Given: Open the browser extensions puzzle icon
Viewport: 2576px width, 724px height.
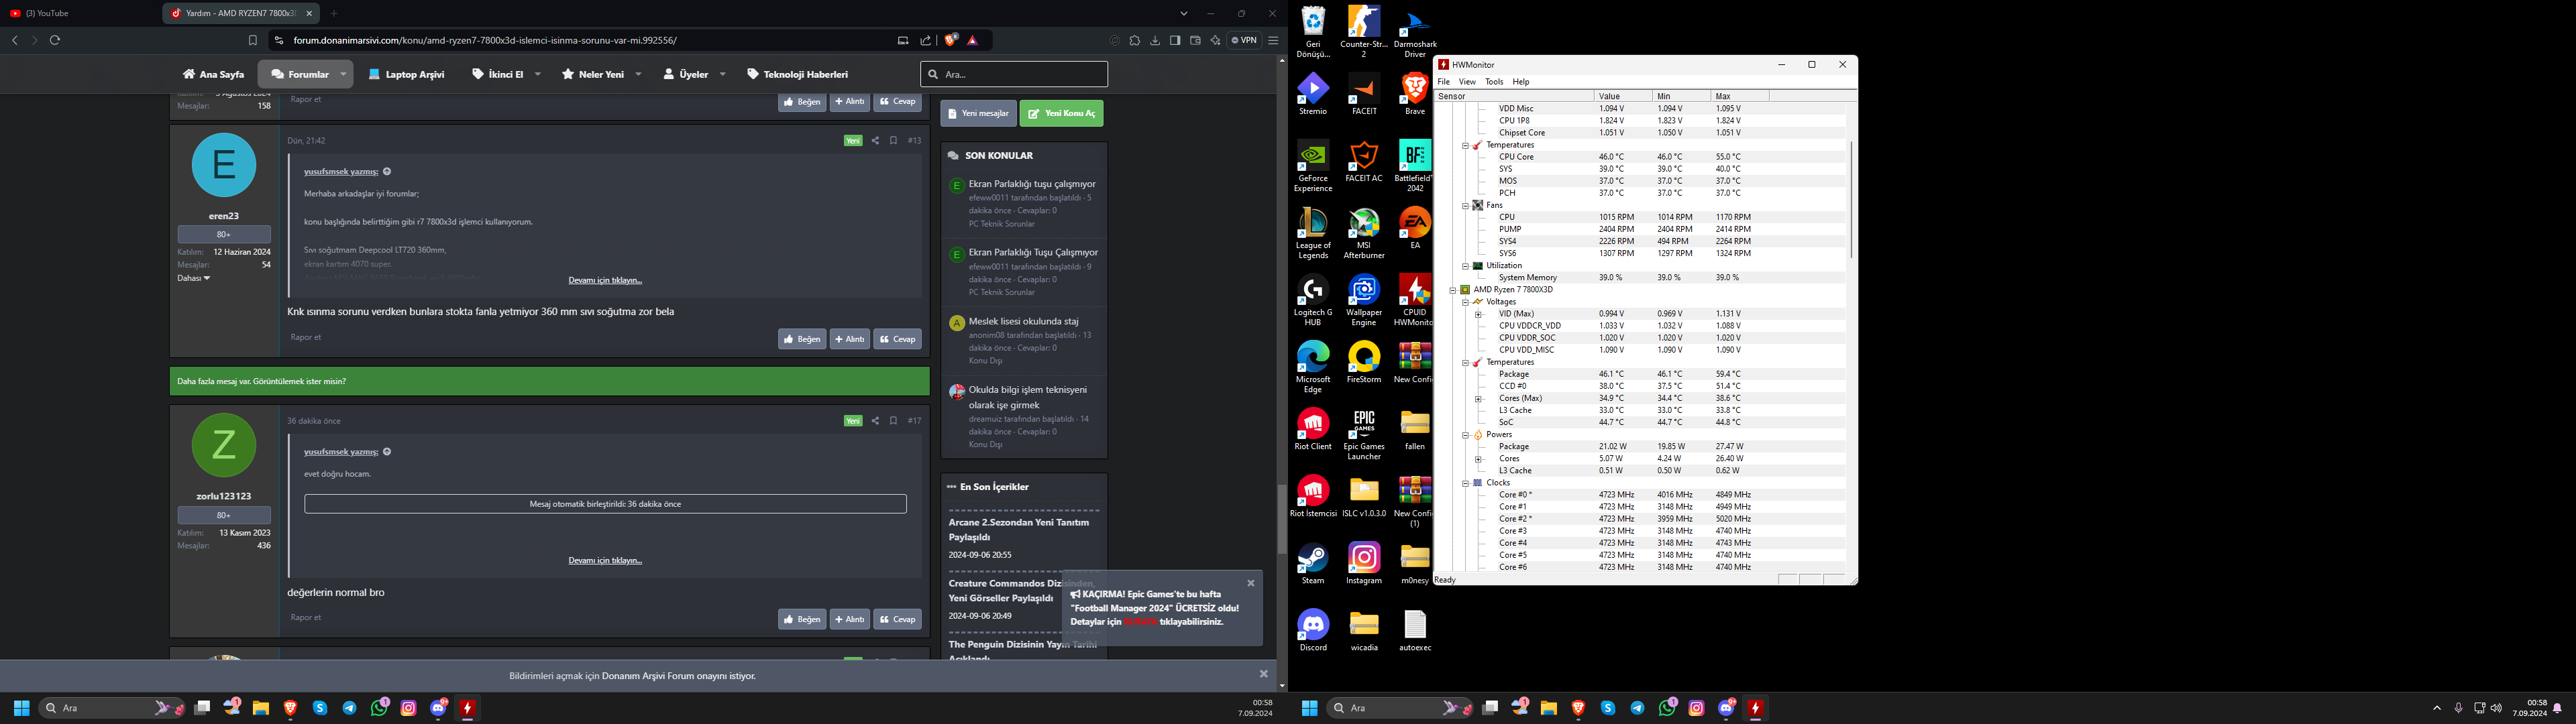Looking at the screenshot, I should coord(1135,40).
